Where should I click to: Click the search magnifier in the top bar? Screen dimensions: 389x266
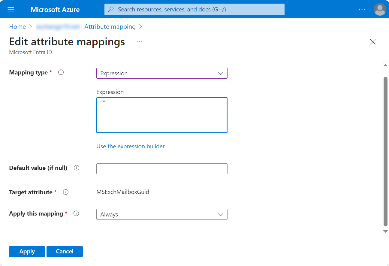pyautogui.click(x=111, y=9)
